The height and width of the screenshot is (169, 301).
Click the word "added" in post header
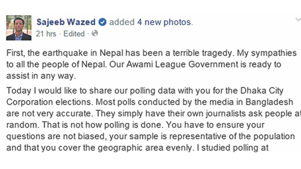click(122, 22)
